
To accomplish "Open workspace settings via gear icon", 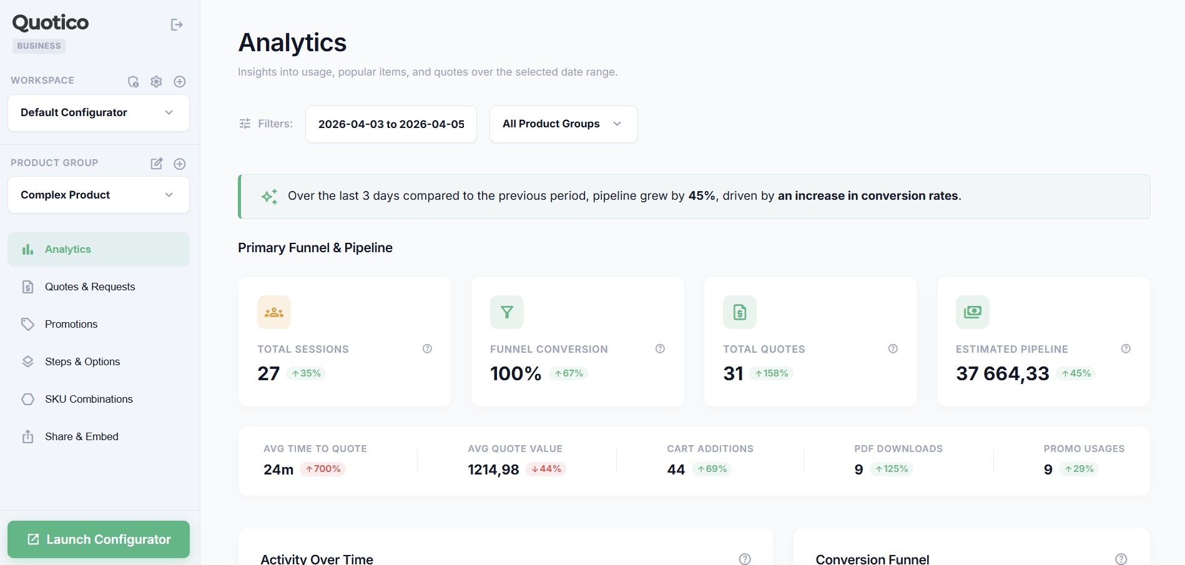I will (156, 81).
